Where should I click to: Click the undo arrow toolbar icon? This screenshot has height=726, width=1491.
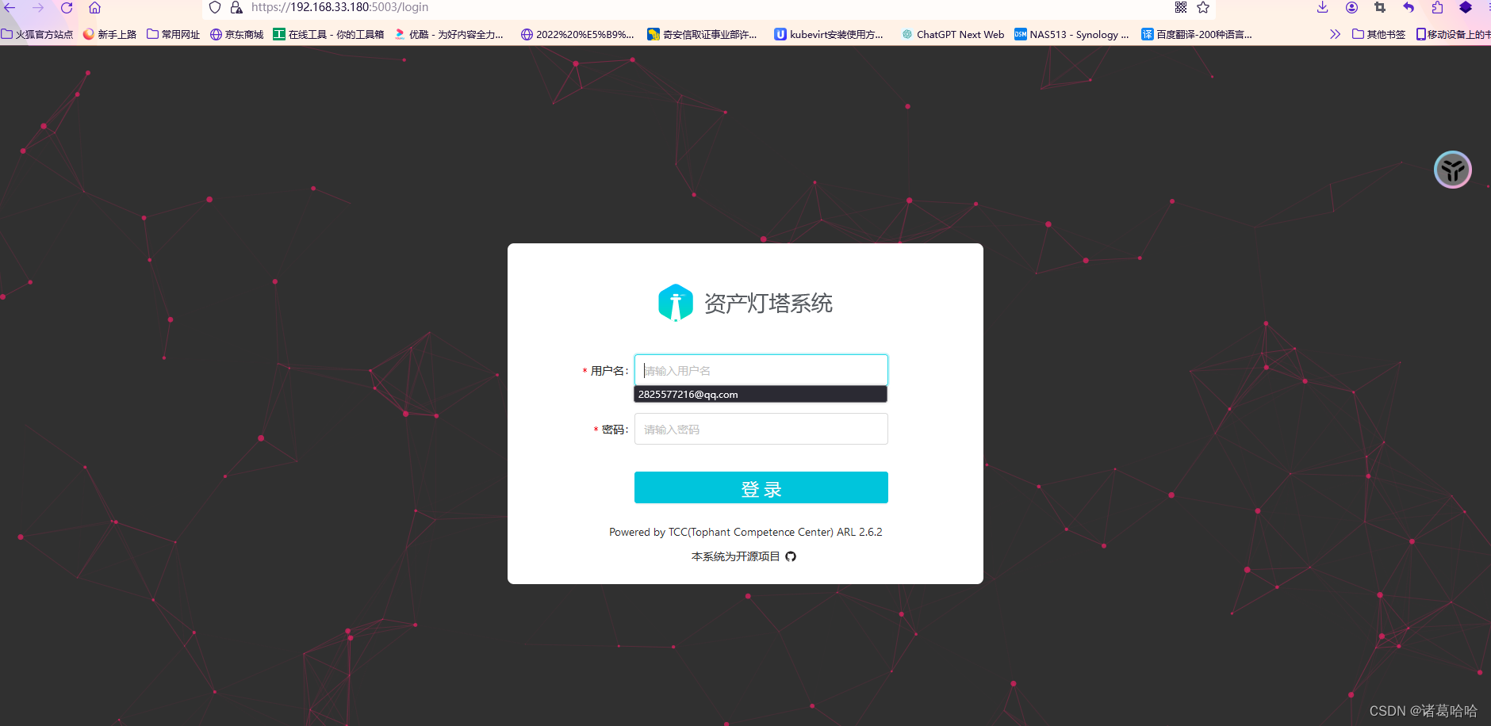point(1409,8)
